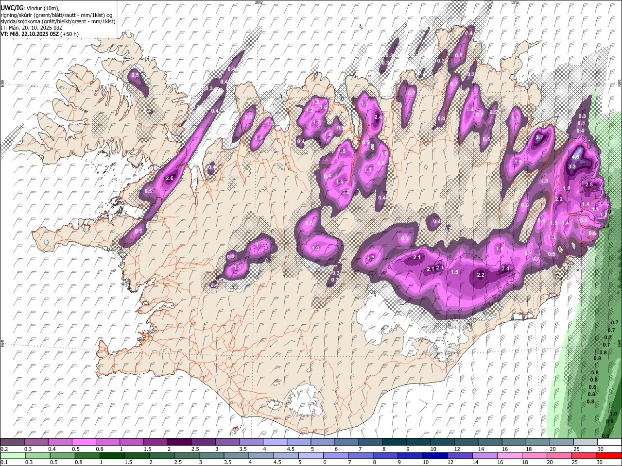The width and height of the screenshot is (622, 466).
Task: Click the 16 swatch in the snow legend row
Action: [x=514, y=442]
